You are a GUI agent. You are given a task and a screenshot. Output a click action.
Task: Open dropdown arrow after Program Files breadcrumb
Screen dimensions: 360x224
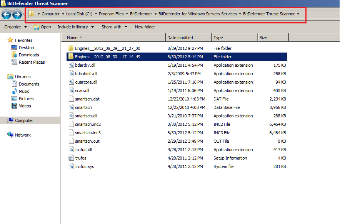pyautogui.click(x=127, y=14)
